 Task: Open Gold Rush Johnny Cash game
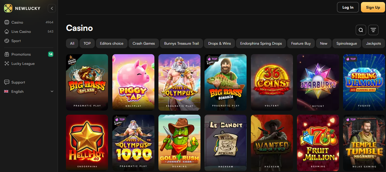pyautogui.click(x=179, y=143)
